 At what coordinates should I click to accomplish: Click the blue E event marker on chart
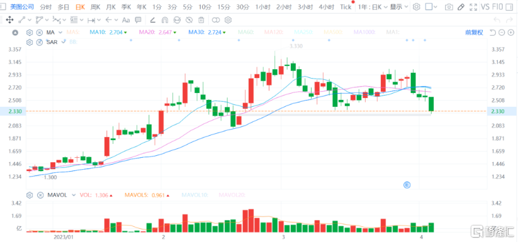(x=407, y=185)
